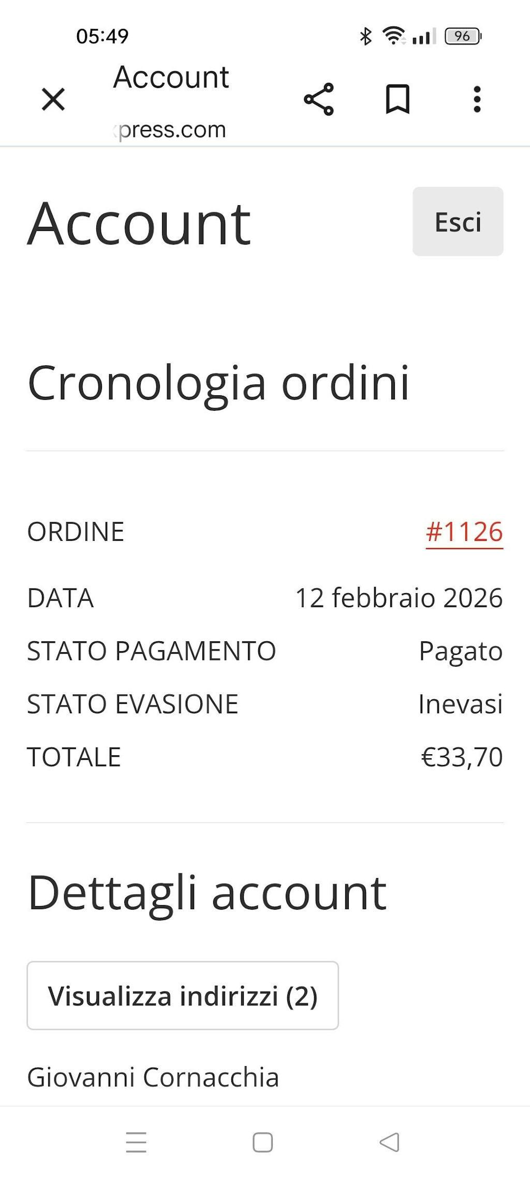The image size is (530, 1179).
Task: Tap the cellular signal bars icon
Action: pos(424,37)
